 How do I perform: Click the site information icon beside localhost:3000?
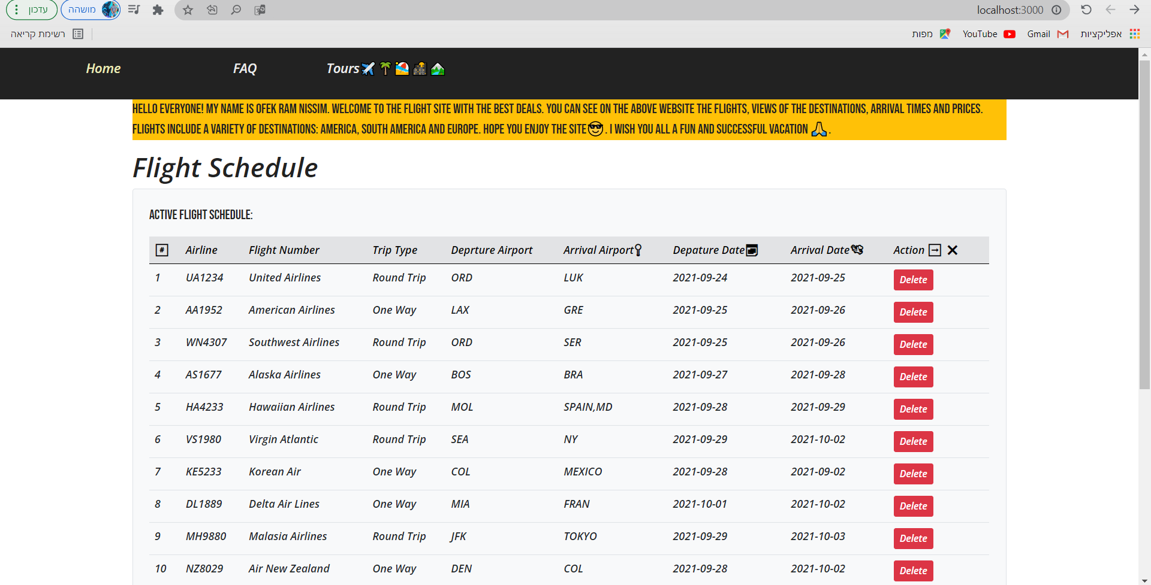pyautogui.click(x=1056, y=10)
